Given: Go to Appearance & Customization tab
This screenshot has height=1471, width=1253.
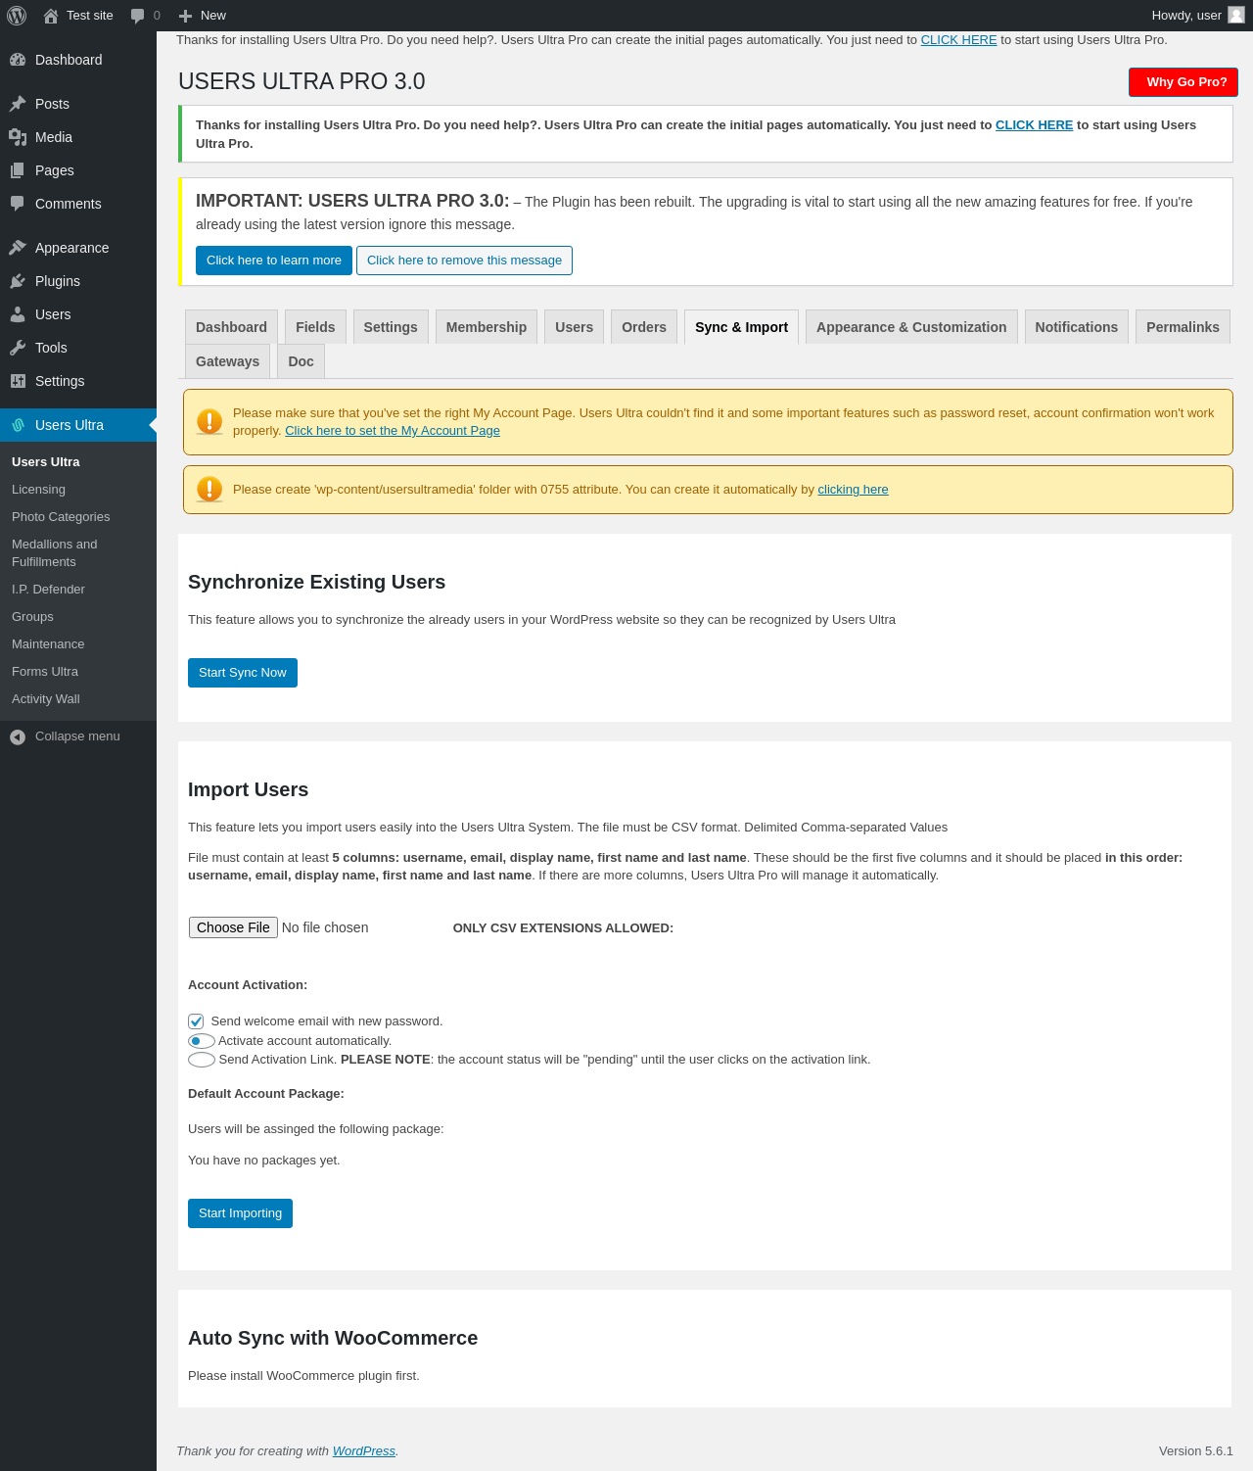Looking at the screenshot, I should (x=911, y=327).
